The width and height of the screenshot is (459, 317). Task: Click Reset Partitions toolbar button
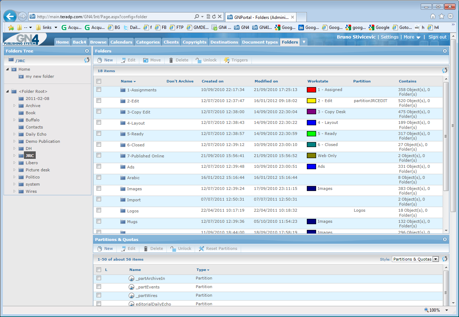[218, 248]
